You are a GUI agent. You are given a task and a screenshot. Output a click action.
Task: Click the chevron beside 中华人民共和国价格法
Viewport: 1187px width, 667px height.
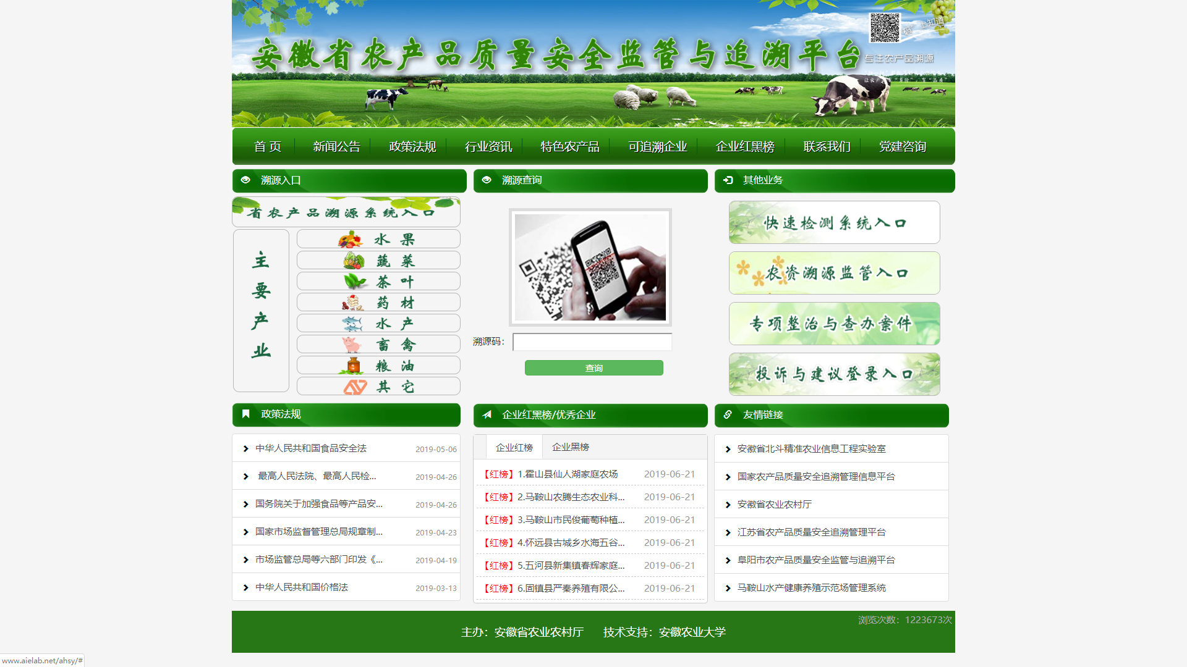coord(245,588)
